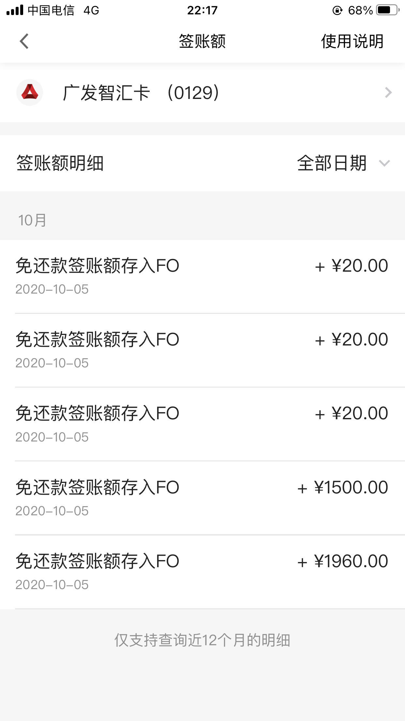Tap the 10月 month section header
This screenshot has height=721, width=405.
[32, 220]
